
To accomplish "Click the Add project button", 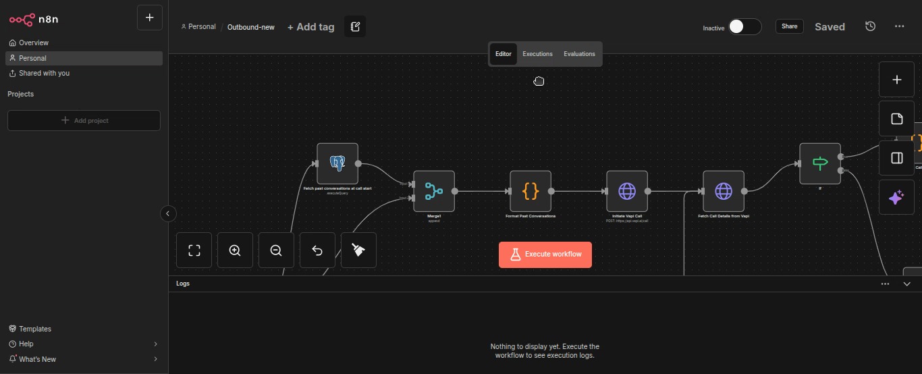I will (84, 120).
